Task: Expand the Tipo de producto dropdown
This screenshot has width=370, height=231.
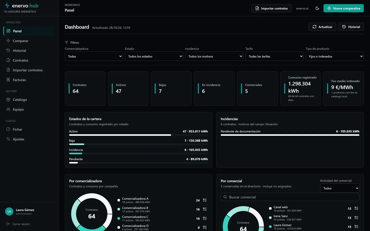Action: 335,56
